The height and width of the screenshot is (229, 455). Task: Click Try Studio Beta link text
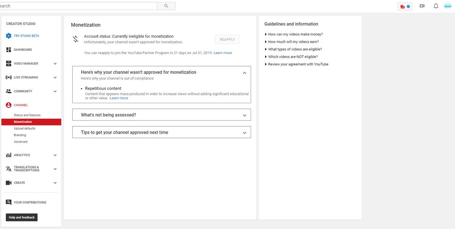(27, 36)
